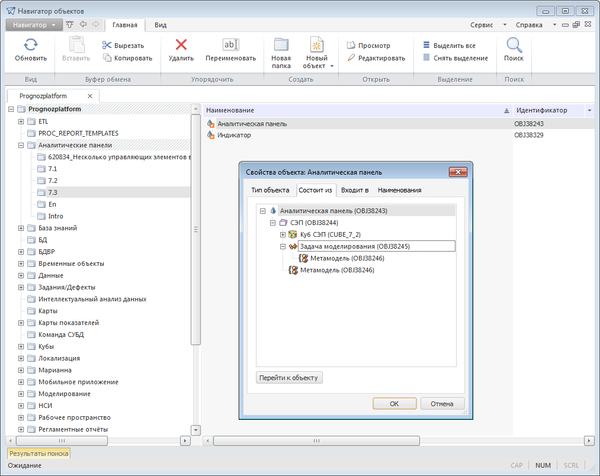Switch to the Вид ribbon tab
Screen dimensions: 600x476
[x=160, y=25]
